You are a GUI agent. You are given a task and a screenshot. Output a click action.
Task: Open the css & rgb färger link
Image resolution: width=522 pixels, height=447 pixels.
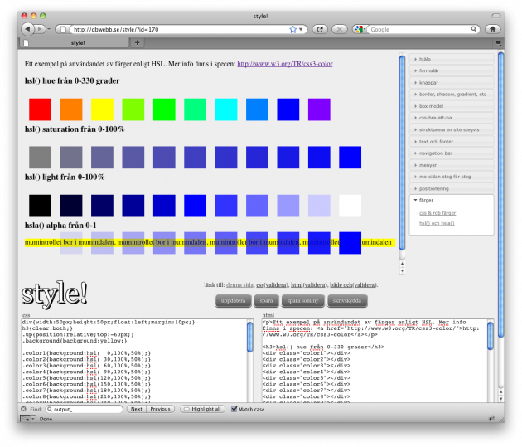(x=437, y=213)
